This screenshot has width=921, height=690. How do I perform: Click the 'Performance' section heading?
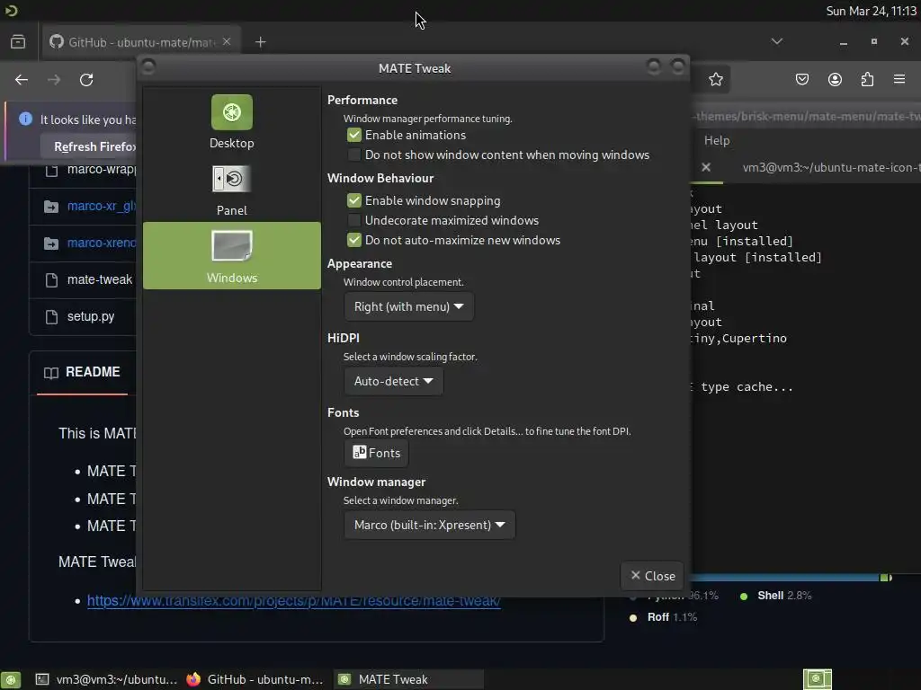click(362, 101)
